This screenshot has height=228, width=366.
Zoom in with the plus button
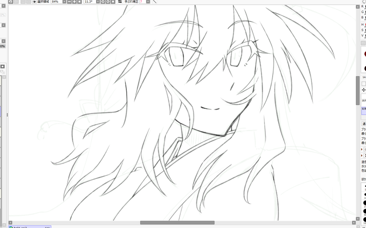[x=74, y=1]
